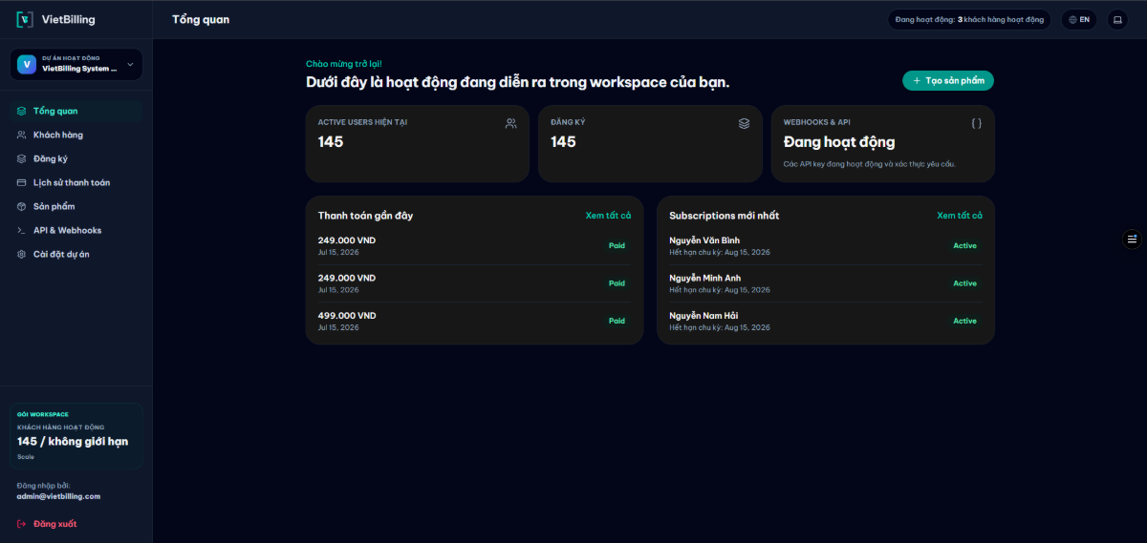The height and width of the screenshot is (543, 1147).
Task: Click the VietBilling logo icon
Action: [25, 19]
